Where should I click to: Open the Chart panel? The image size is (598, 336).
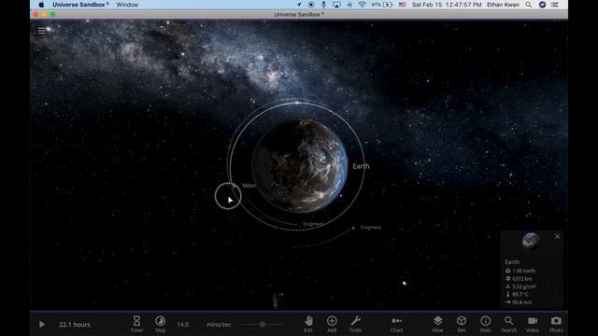point(396,324)
